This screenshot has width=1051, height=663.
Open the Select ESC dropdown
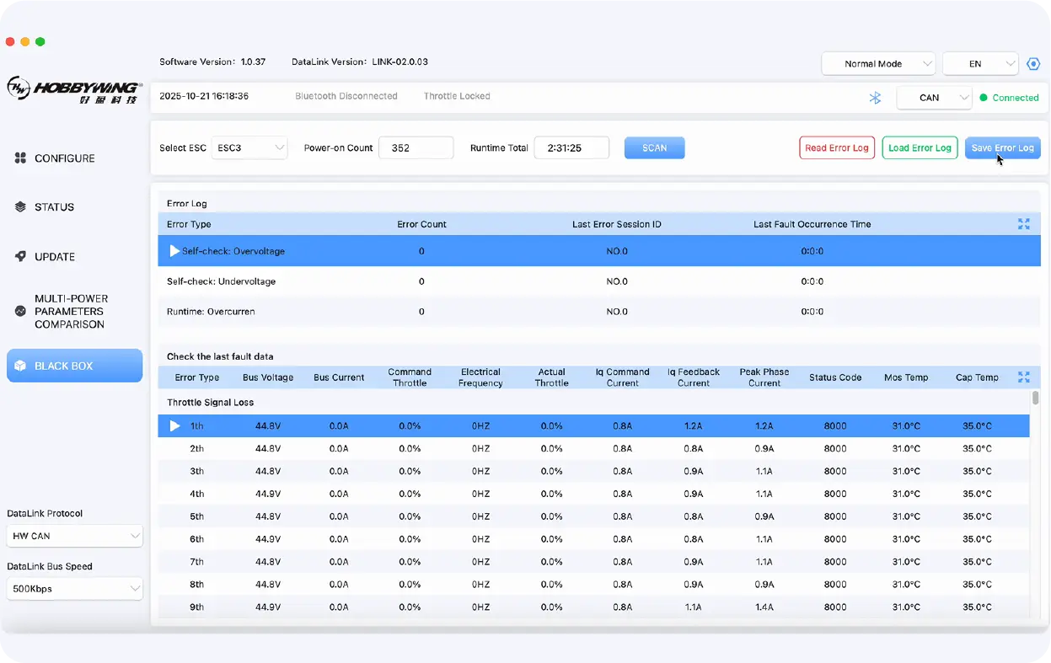249,148
